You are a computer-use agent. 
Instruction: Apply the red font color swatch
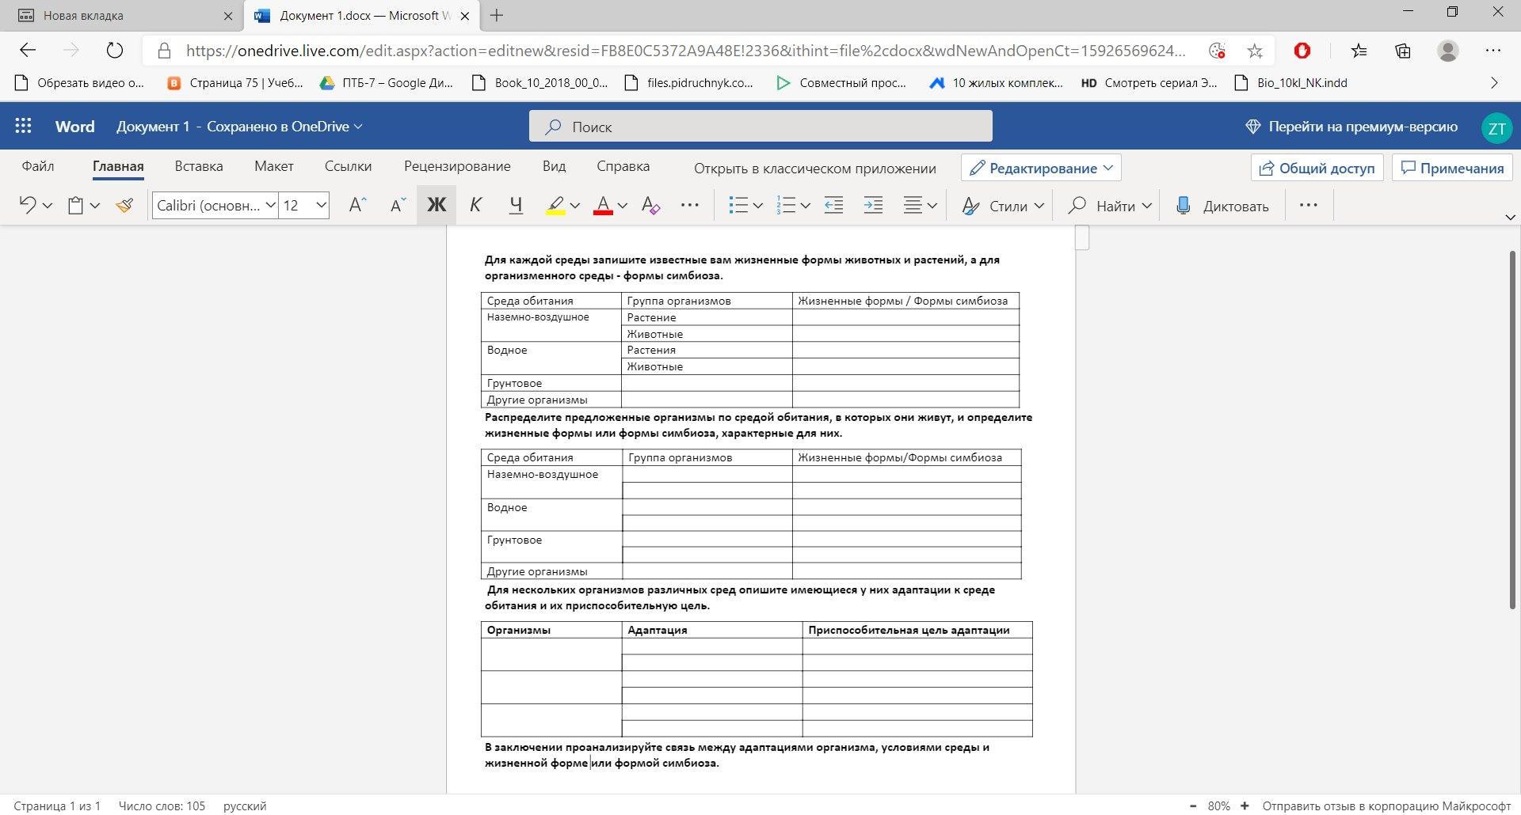(x=603, y=206)
